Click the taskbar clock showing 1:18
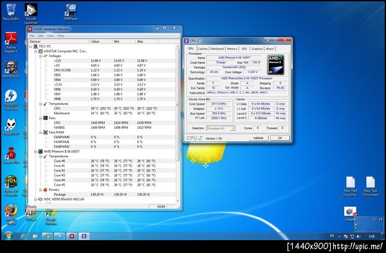The width and height of the screenshot is (386, 253). 371,236
